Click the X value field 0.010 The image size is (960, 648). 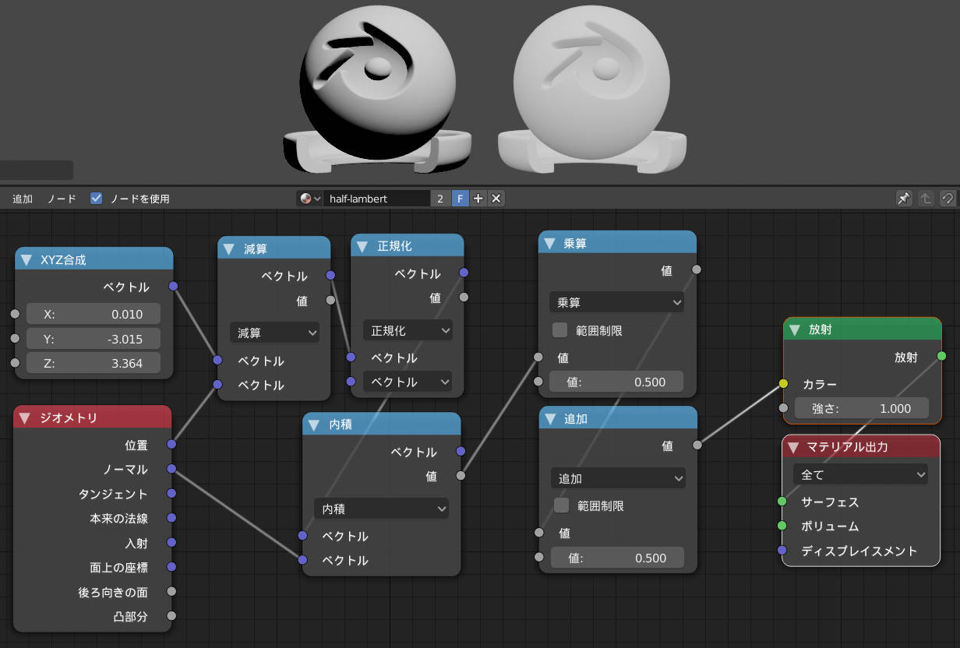[94, 314]
